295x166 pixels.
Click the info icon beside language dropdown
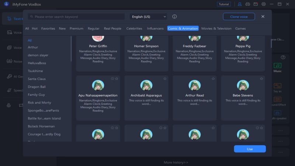click(x=174, y=17)
